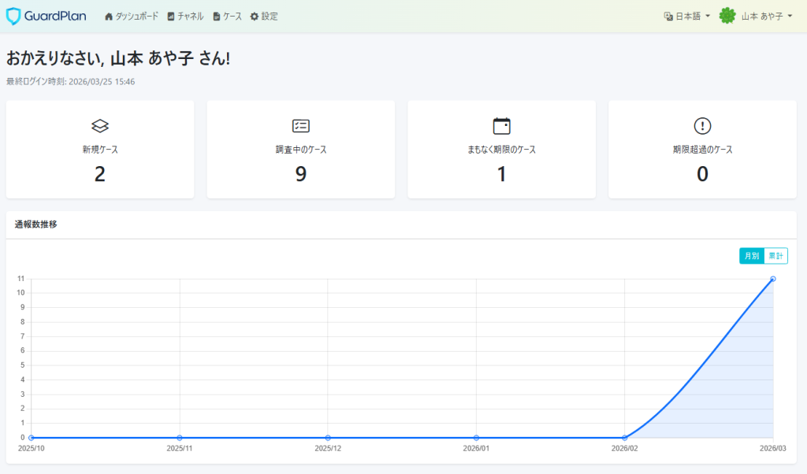Click the calendar icon for まもなく期限のケース
Viewport: 807px width, 474px height.
[501, 126]
